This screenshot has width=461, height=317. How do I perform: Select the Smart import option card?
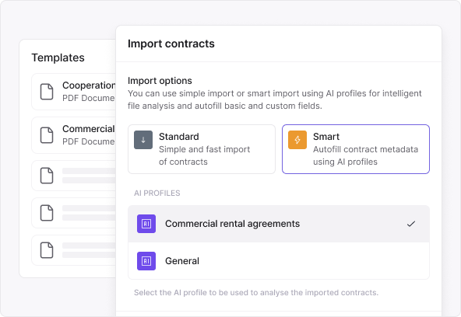point(356,149)
